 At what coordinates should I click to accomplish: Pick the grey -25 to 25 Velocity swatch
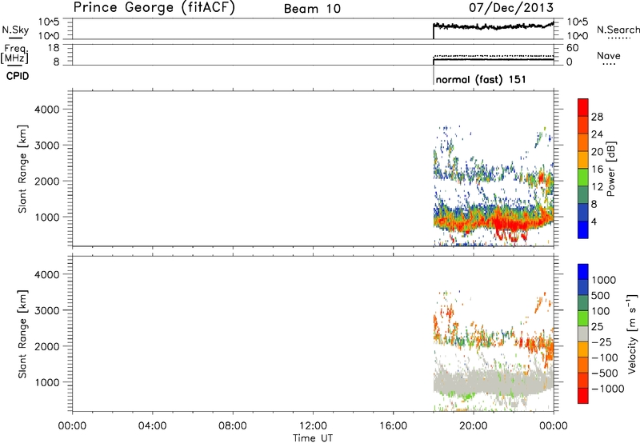click(x=583, y=333)
